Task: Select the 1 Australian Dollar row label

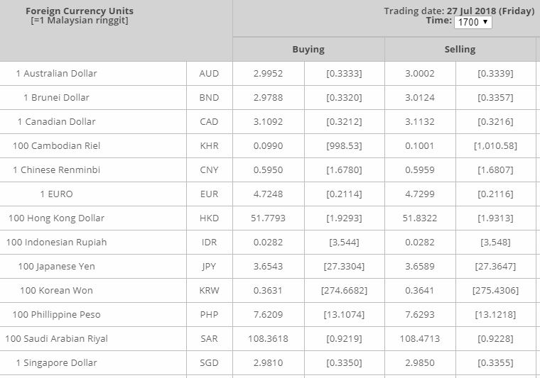Action: pos(56,74)
